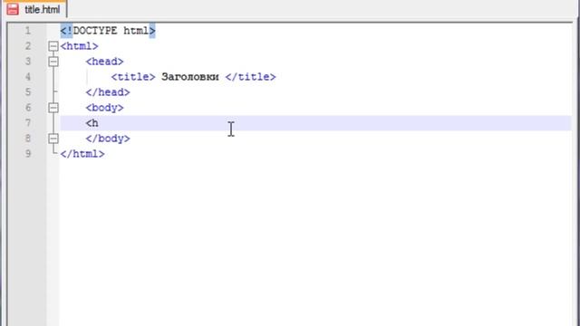580x326 pixels.
Task: Click the opening <head> tag
Action: coord(105,62)
